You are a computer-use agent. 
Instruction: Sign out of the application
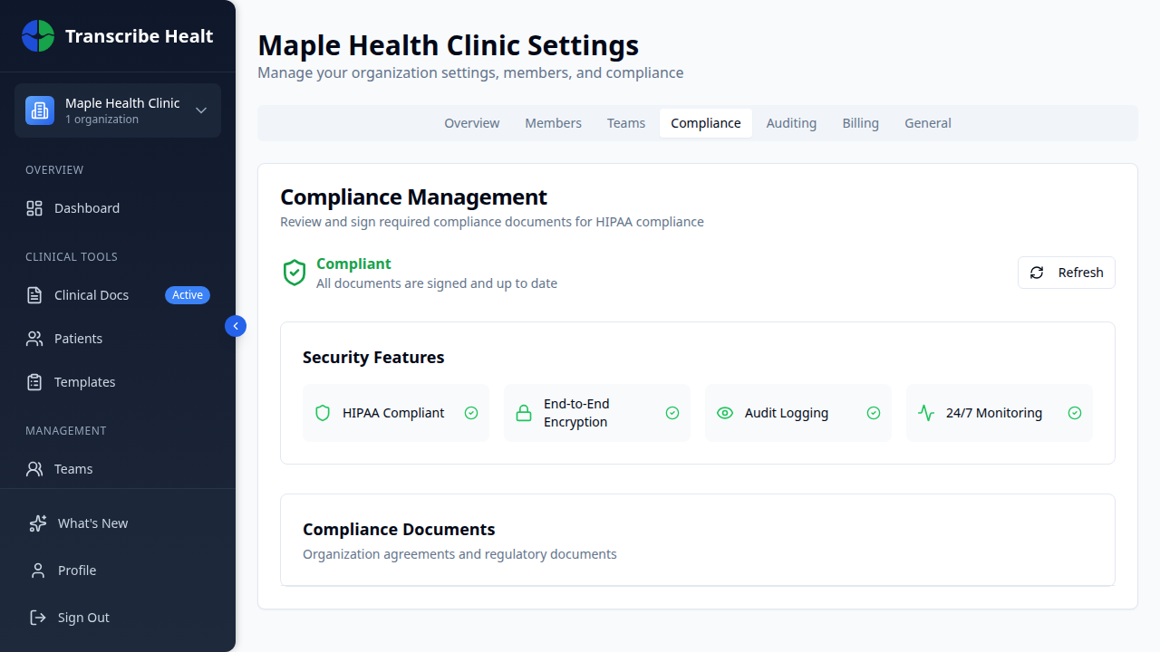pos(83,617)
